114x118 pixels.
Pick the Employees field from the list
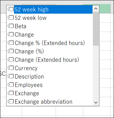[x=50, y=85]
